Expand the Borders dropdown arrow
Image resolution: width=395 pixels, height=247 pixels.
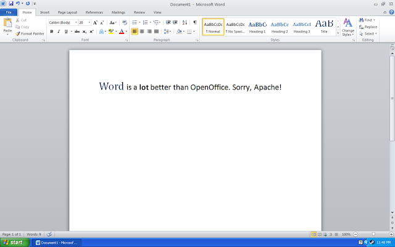(x=194, y=31)
